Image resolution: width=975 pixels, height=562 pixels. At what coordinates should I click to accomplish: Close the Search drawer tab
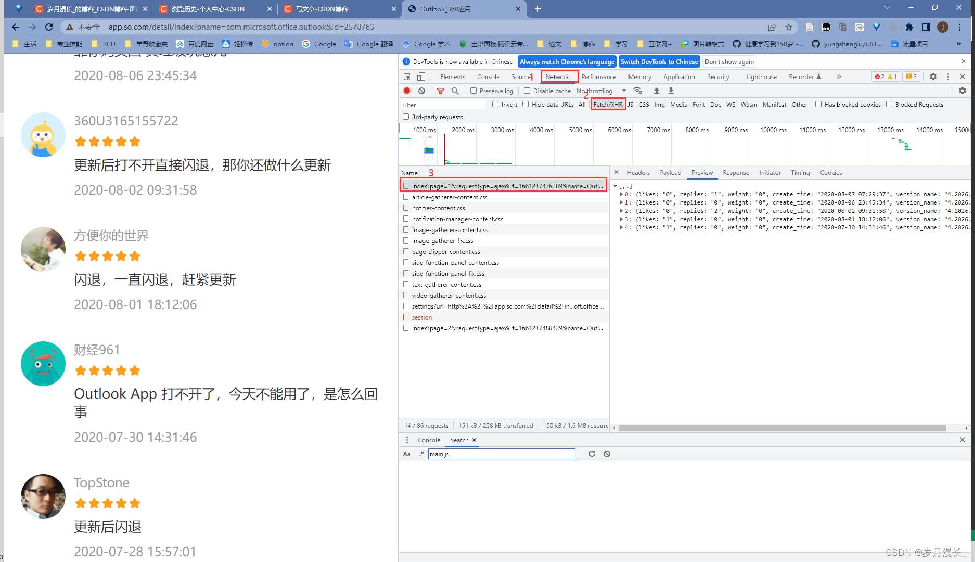(x=474, y=440)
